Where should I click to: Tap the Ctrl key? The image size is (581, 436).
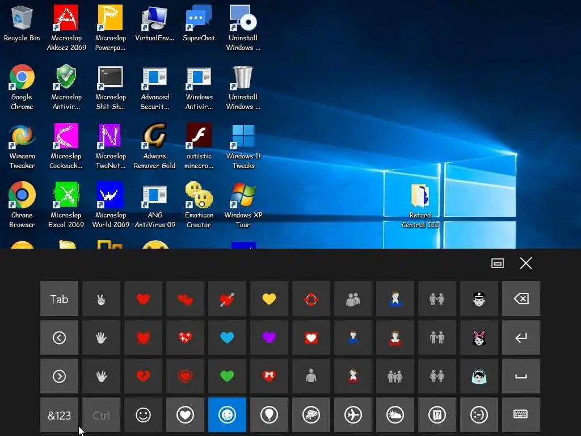(x=101, y=415)
